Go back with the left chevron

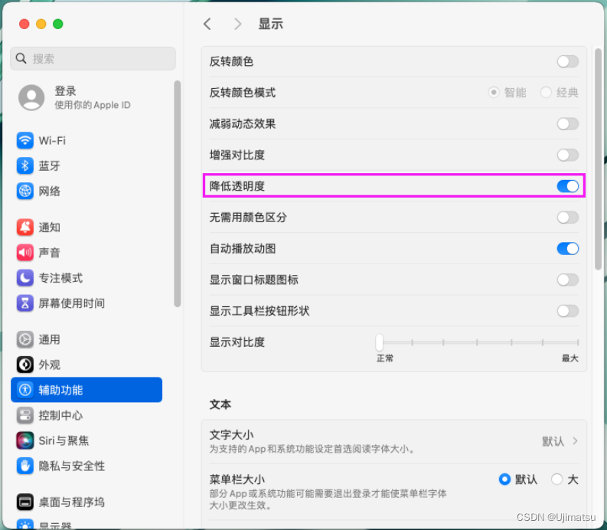[x=207, y=24]
